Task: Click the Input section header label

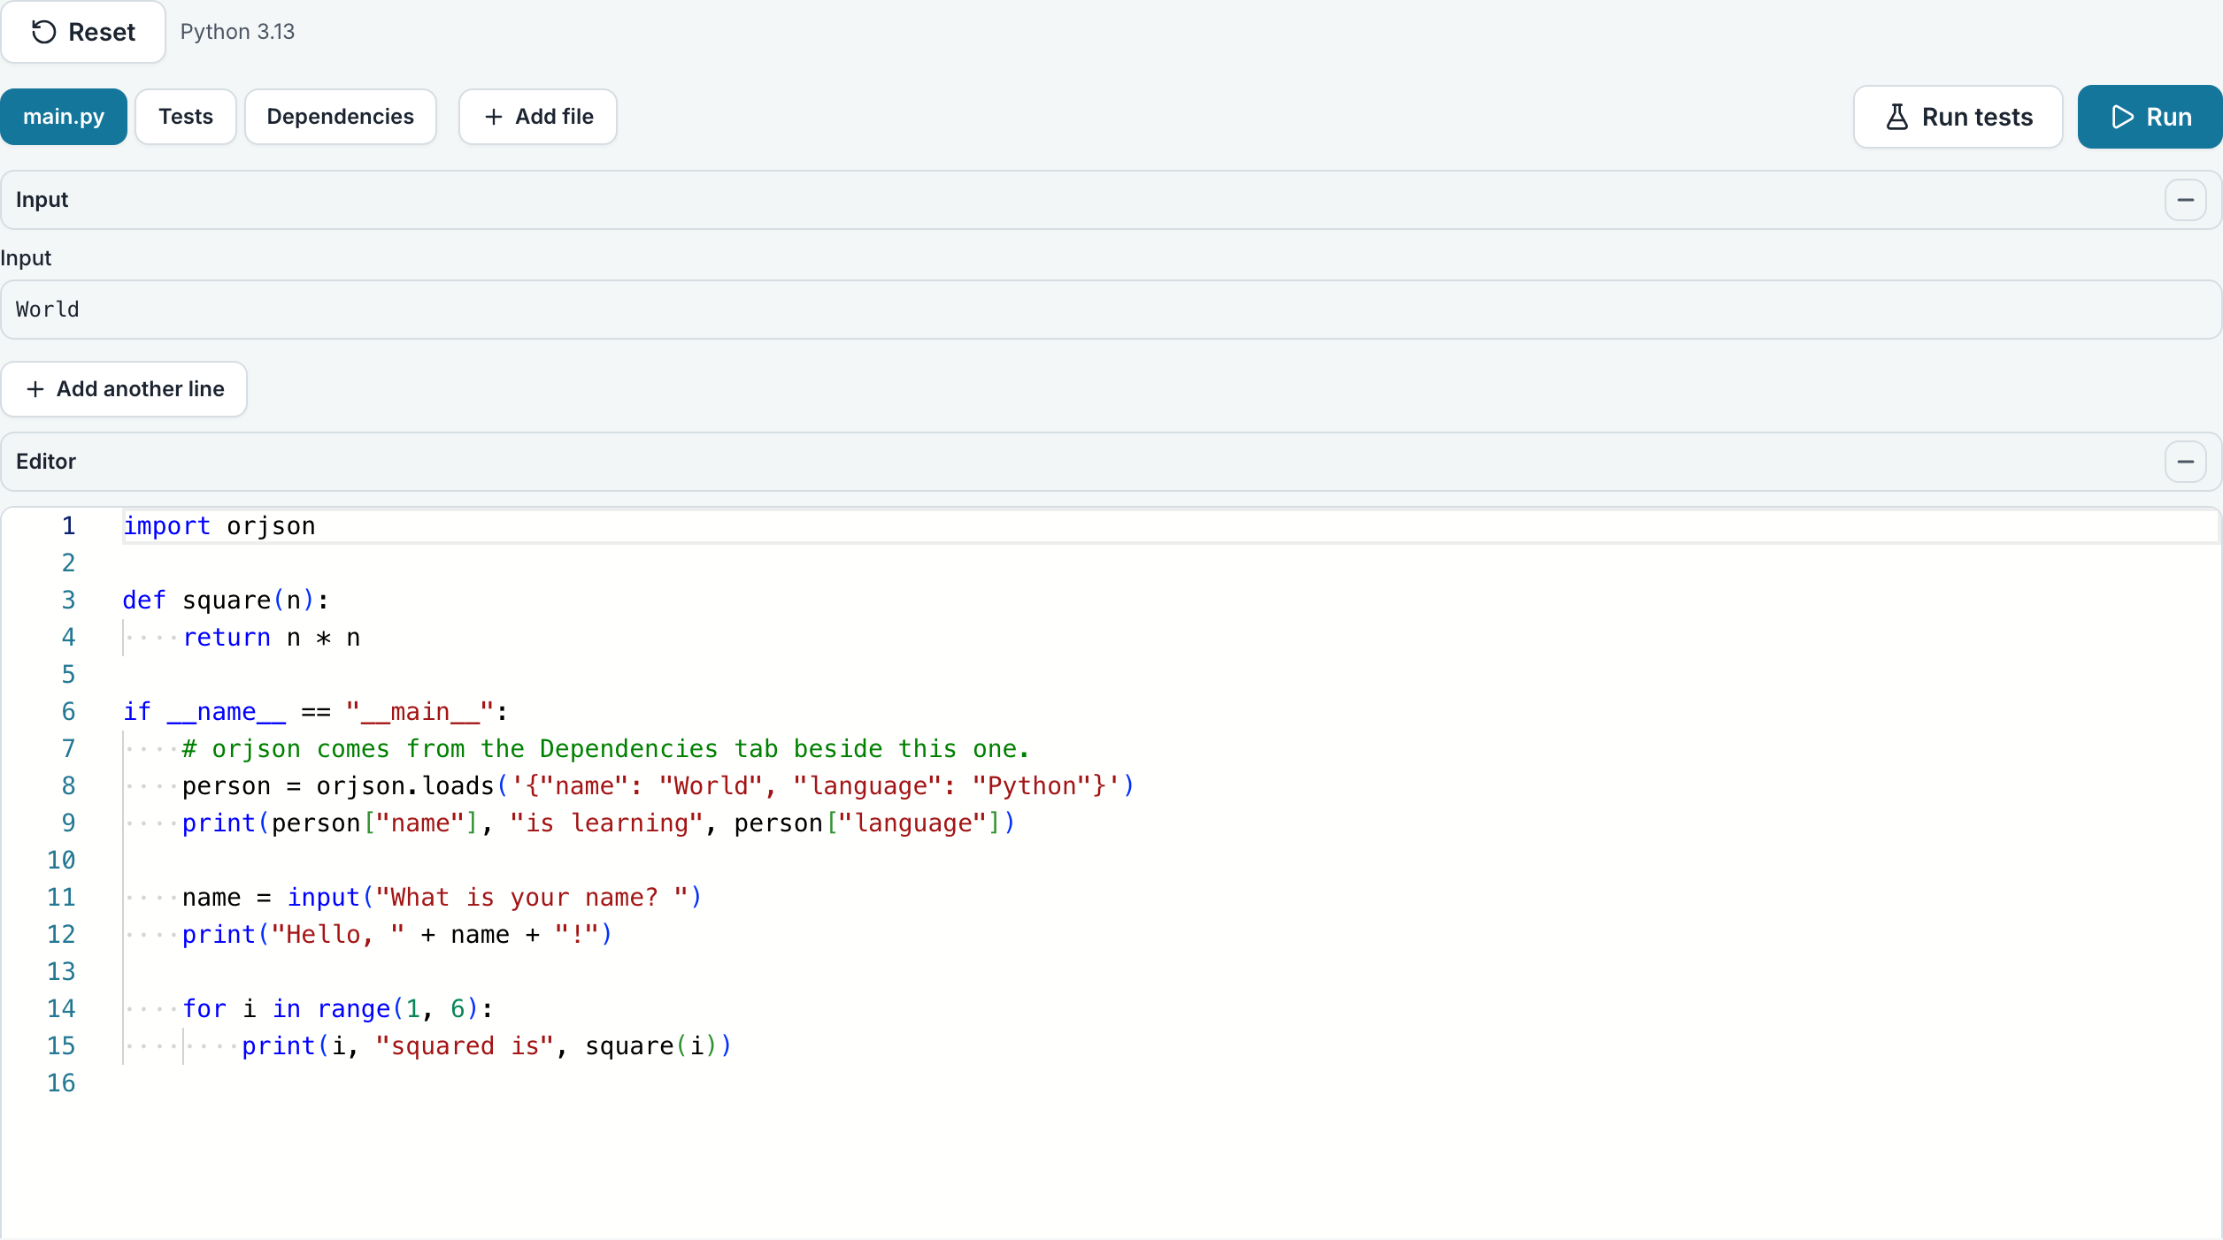Action: tap(42, 200)
